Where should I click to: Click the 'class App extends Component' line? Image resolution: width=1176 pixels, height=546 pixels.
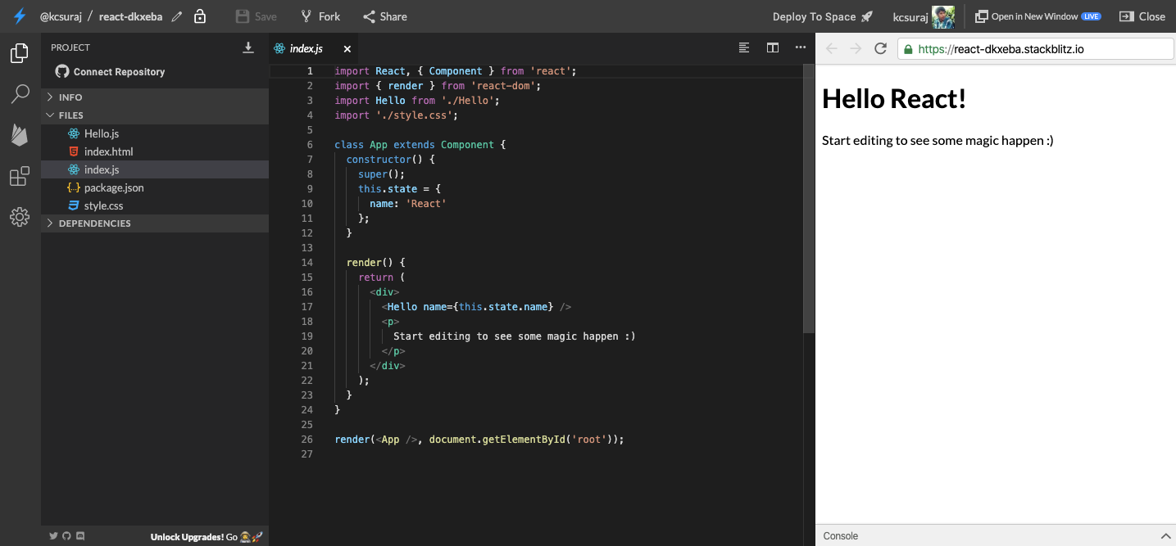[420, 145]
